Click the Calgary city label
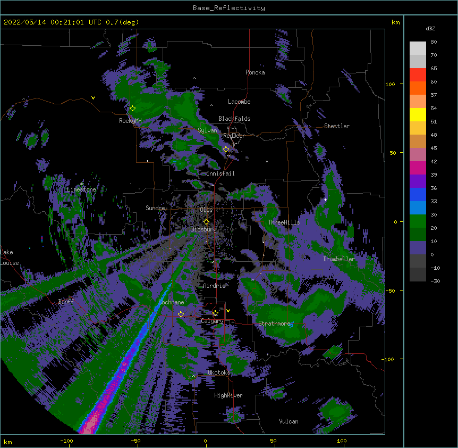 212,321
